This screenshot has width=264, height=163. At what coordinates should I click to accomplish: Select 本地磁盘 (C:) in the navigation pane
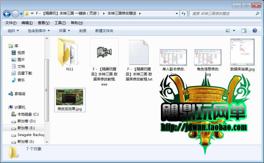[x=27, y=114]
